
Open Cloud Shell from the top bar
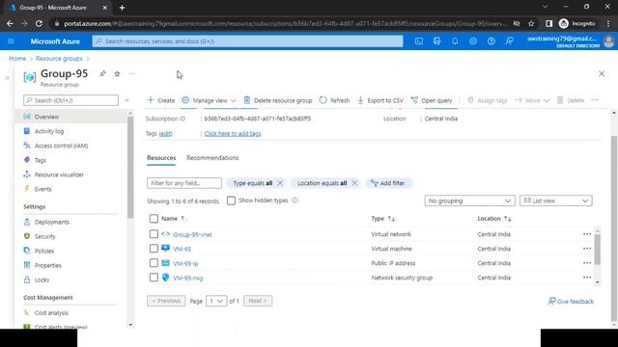tap(418, 41)
